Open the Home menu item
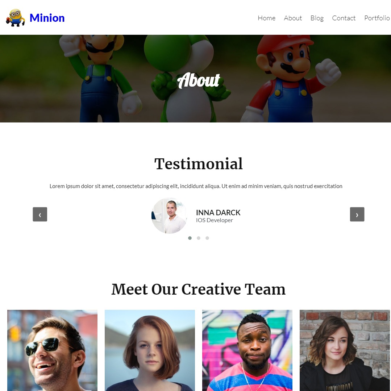This screenshot has height=391, width=391. (x=267, y=18)
